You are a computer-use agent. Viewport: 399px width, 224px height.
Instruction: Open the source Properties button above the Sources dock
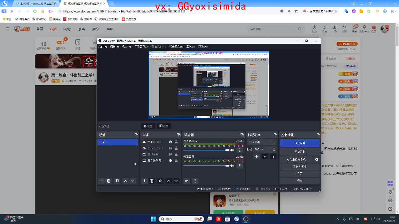click(x=148, y=126)
